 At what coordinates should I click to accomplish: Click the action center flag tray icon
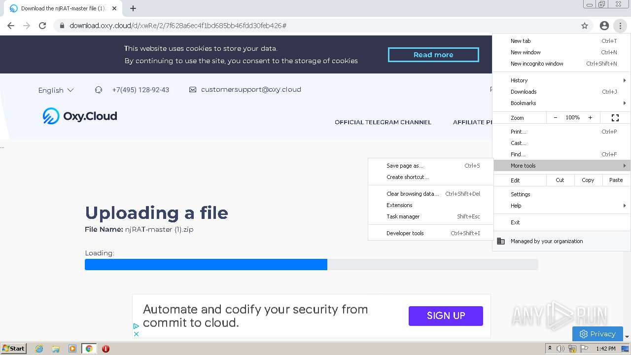point(584,349)
